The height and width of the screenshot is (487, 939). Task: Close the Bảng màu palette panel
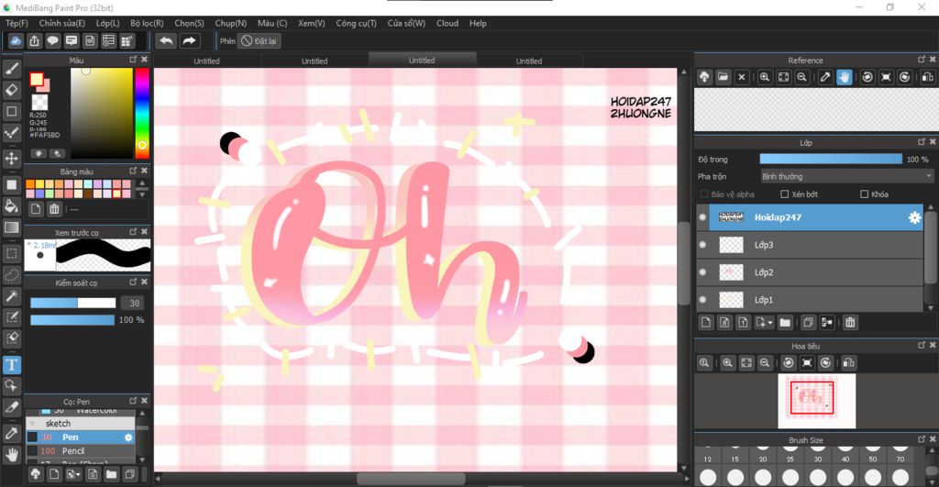point(144,171)
